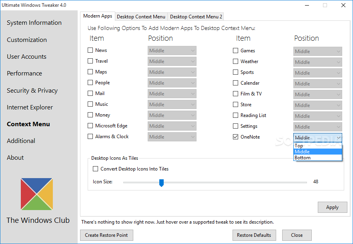
Task: Go to Performance section
Action: click(x=24, y=73)
